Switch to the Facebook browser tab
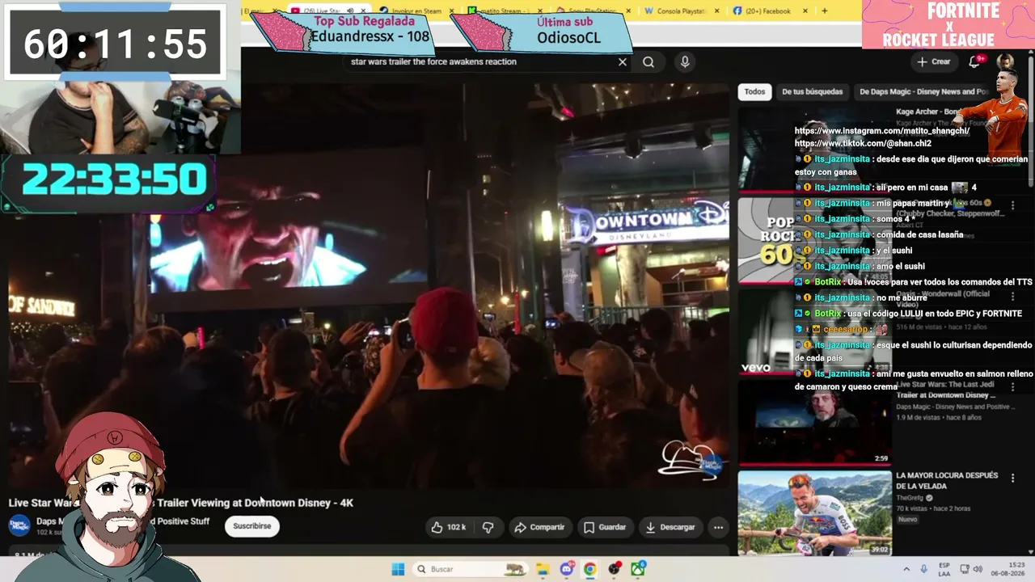This screenshot has width=1035, height=582. pos(771,11)
